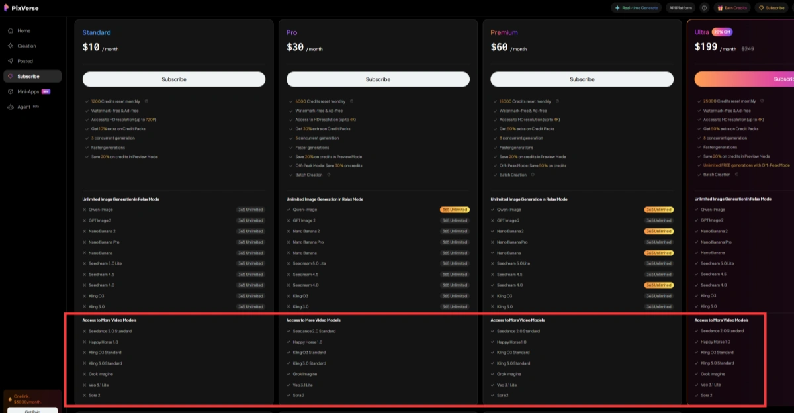794x413 pixels.
Task: Click the gift icon in Earn Credits
Action: click(x=720, y=8)
